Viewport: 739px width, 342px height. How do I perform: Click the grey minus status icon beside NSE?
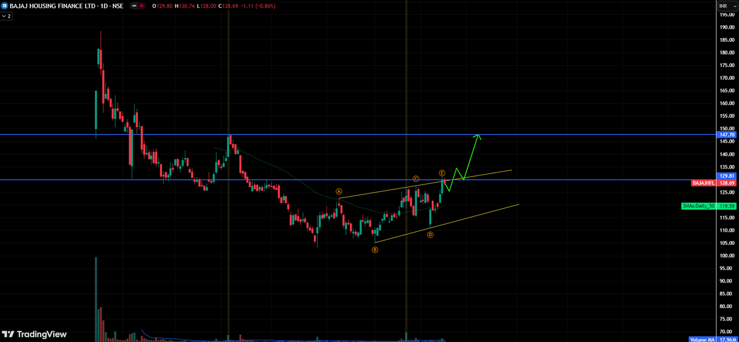tap(134, 6)
